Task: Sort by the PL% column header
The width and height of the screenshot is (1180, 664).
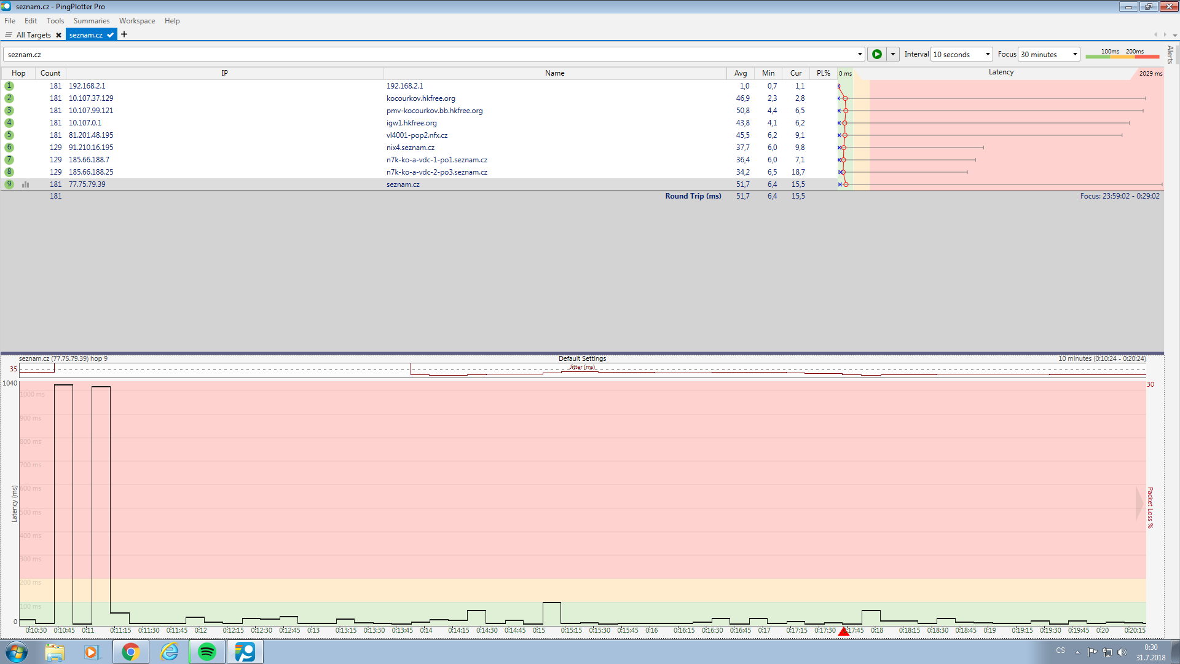Action: [x=823, y=73]
